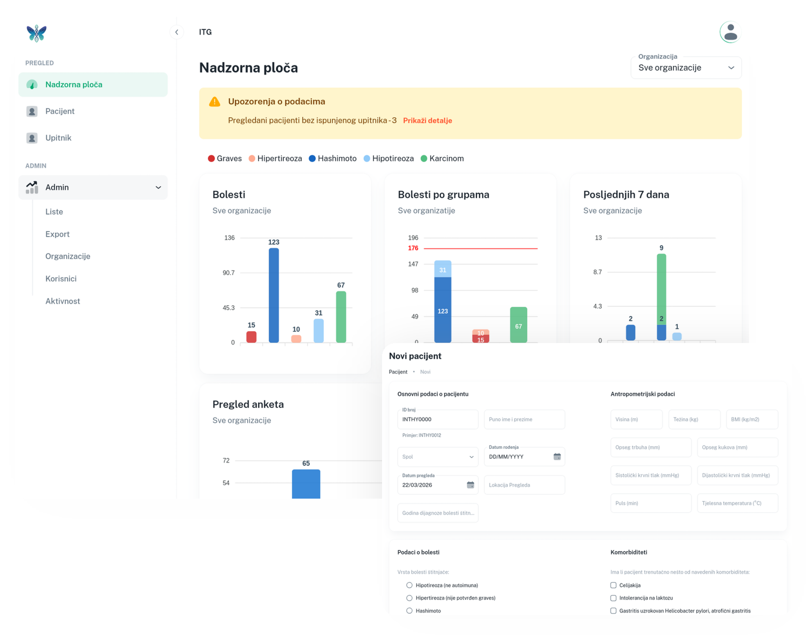Click the Upitnik sidebar icon

pyautogui.click(x=32, y=138)
